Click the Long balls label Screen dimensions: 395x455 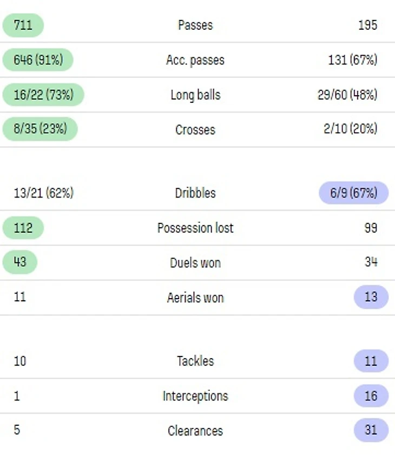click(195, 95)
